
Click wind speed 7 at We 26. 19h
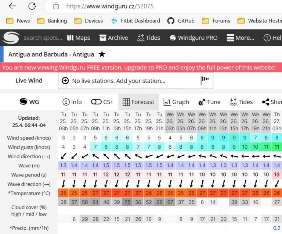click(256, 138)
